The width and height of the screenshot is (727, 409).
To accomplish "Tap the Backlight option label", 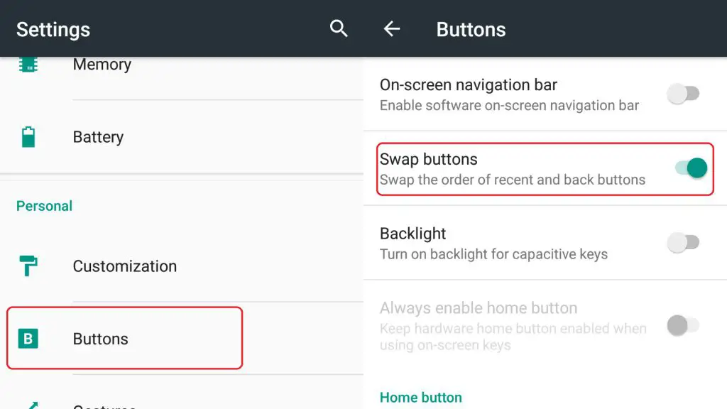I will click(x=412, y=234).
